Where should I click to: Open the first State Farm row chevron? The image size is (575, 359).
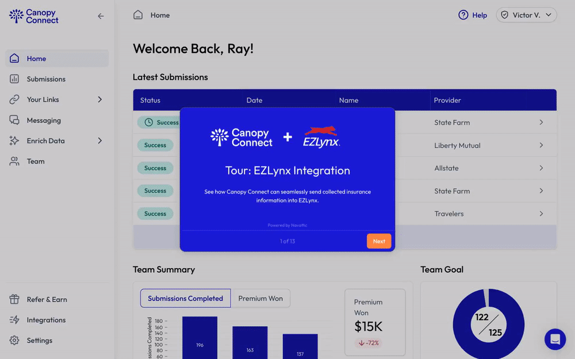pyautogui.click(x=541, y=122)
